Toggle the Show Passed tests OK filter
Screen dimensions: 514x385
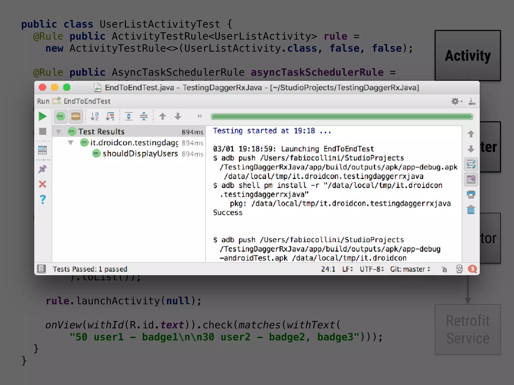(x=60, y=116)
